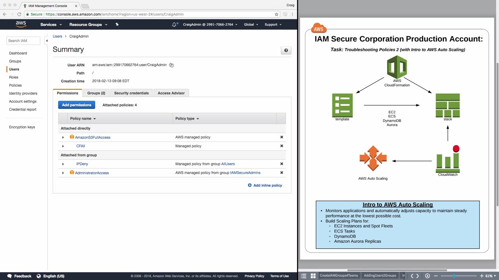Open the 61% zoom level dropdown
This screenshot has width=499, height=280.
(x=490, y=276)
